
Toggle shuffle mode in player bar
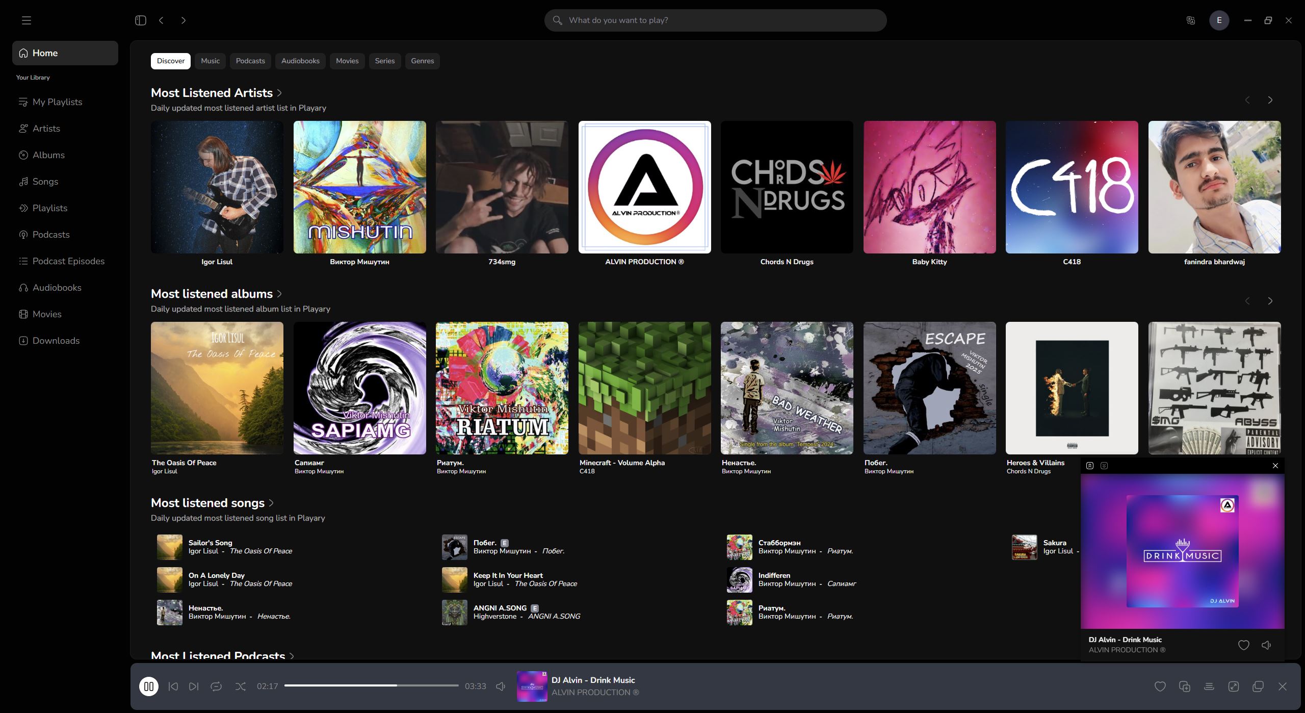pos(241,686)
